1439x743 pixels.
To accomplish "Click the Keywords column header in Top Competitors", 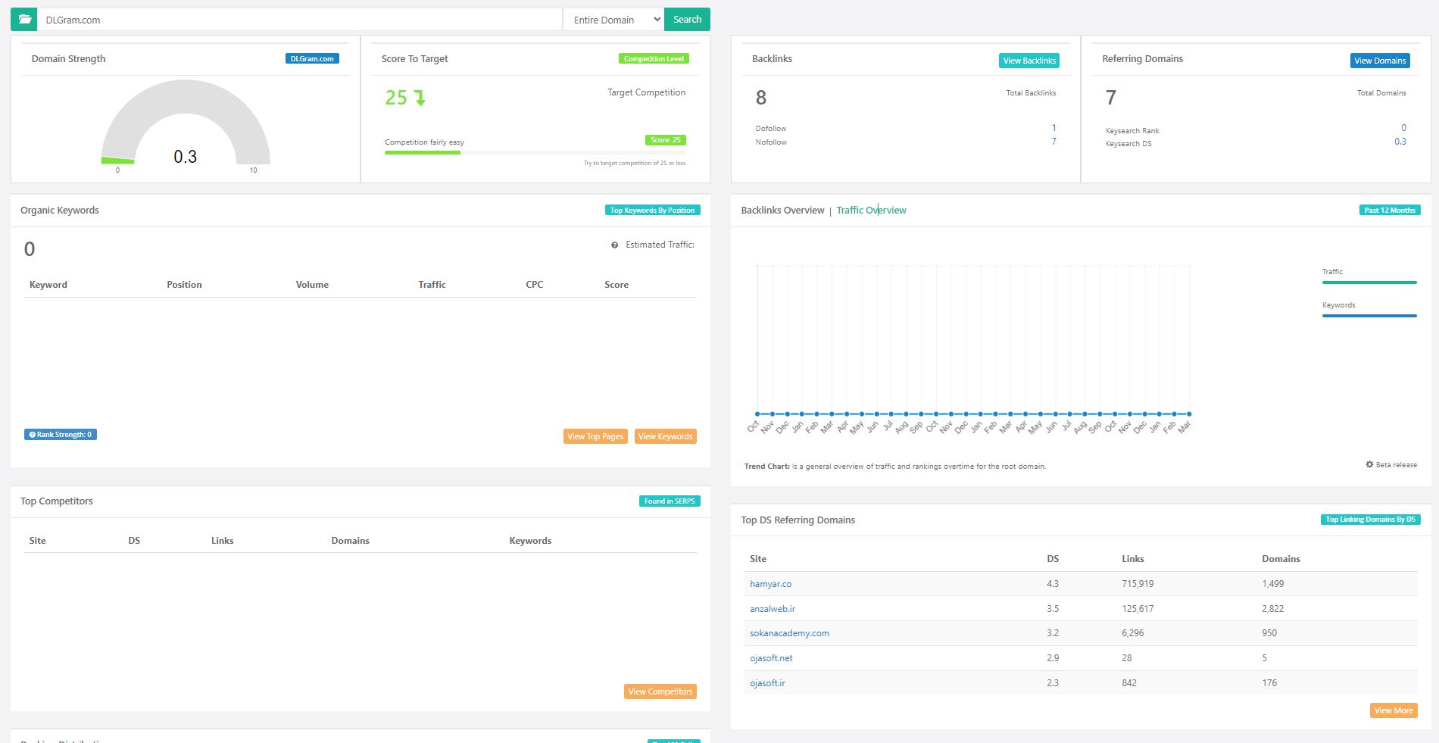I will tap(530, 541).
